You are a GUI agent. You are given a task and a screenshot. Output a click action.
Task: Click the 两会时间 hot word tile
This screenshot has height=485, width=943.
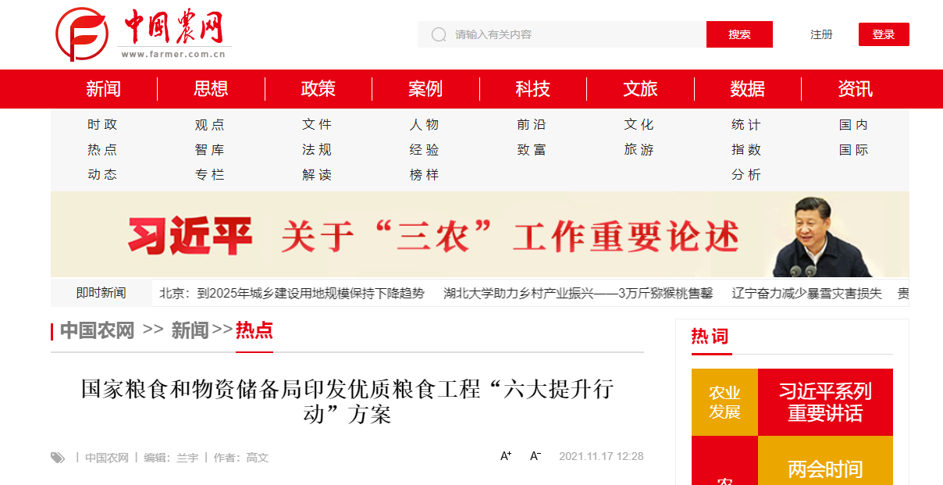pyautogui.click(x=825, y=469)
